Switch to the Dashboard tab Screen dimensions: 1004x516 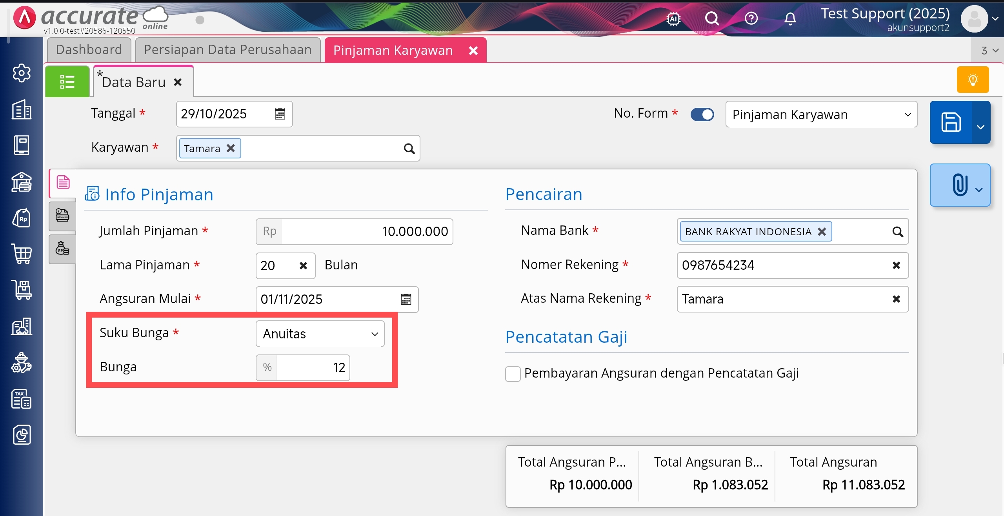89,50
